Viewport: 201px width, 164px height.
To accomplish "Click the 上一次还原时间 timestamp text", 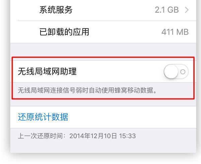I will tap(77, 136).
